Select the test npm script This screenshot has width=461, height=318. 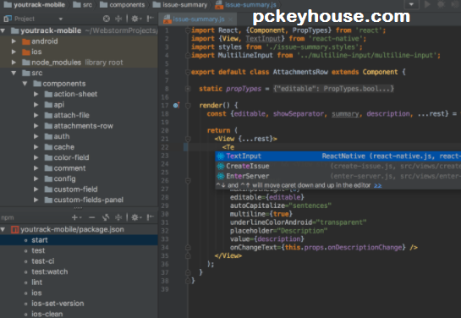point(79,250)
